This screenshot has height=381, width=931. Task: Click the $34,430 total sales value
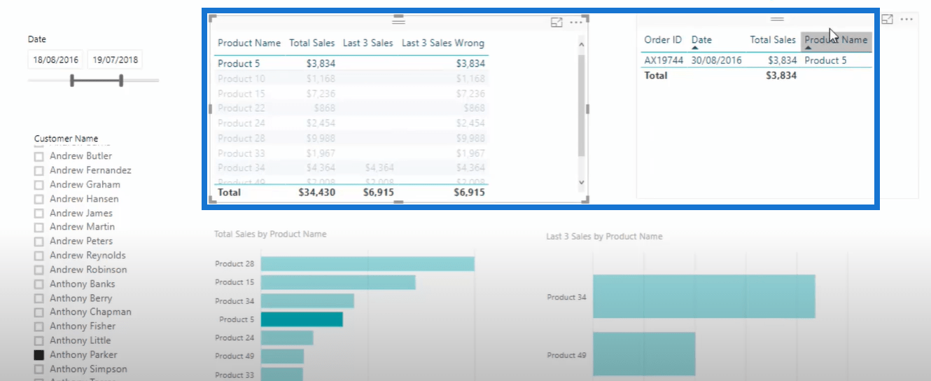coord(317,192)
